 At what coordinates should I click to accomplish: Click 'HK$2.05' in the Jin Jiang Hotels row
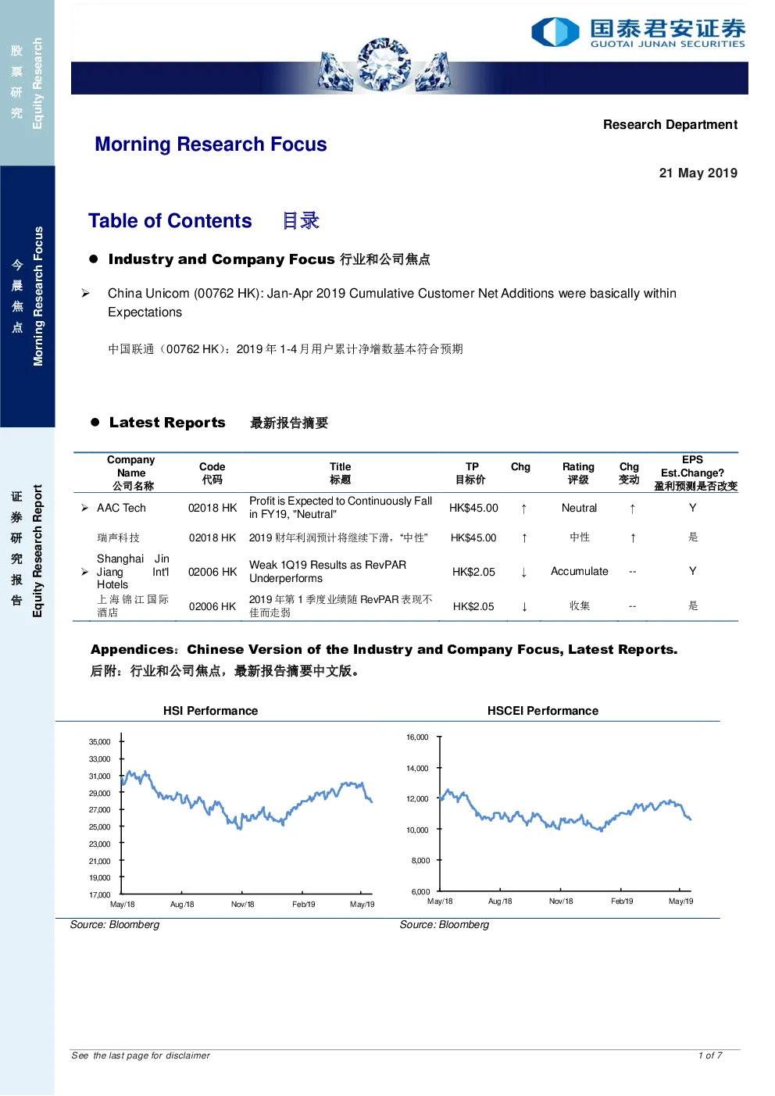tap(473, 572)
